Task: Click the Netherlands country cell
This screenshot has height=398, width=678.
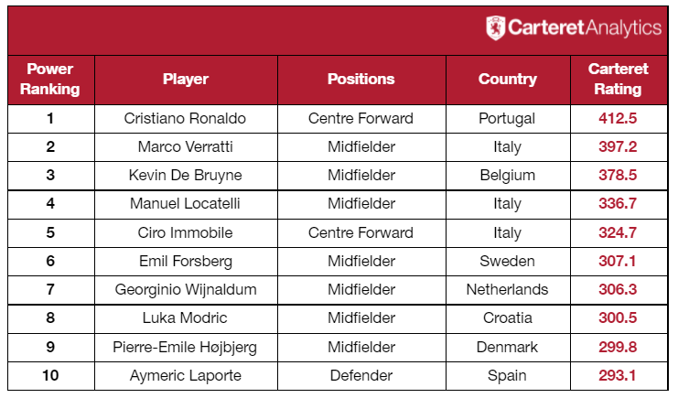Action: [x=507, y=289]
